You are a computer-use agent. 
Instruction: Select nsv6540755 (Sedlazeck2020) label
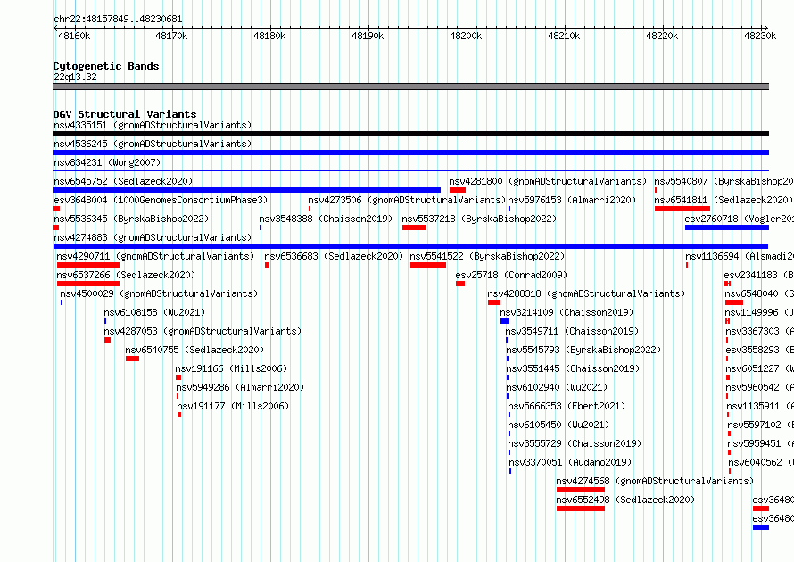pos(194,350)
